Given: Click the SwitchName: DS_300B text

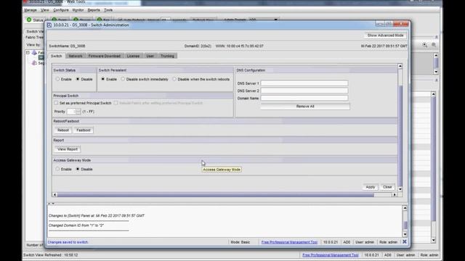Looking at the screenshot, I should pyautogui.click(x=67, y=46).
